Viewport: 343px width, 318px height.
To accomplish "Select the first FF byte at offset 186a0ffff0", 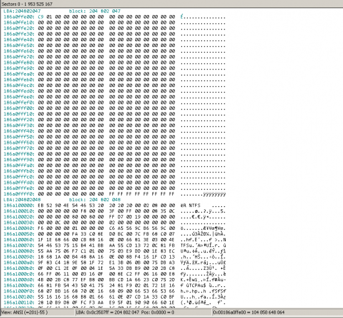I will click(112, 194).
